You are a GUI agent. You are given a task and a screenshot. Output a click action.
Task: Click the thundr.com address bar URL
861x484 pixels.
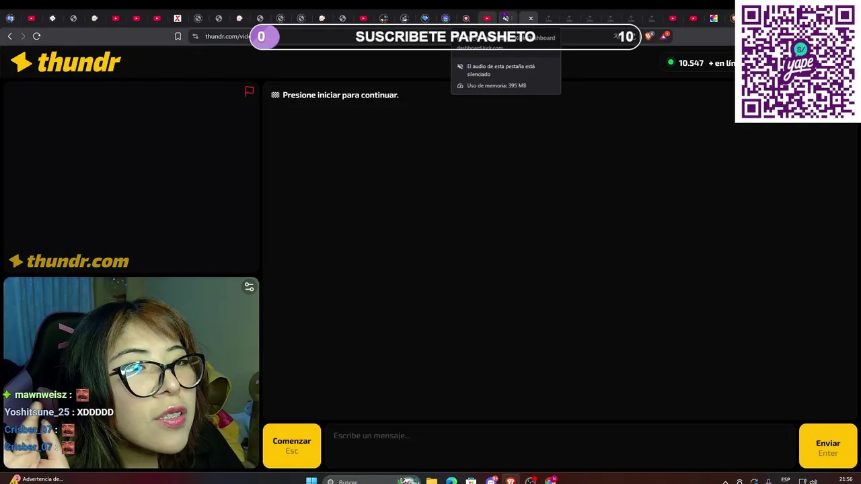(227, 36)
